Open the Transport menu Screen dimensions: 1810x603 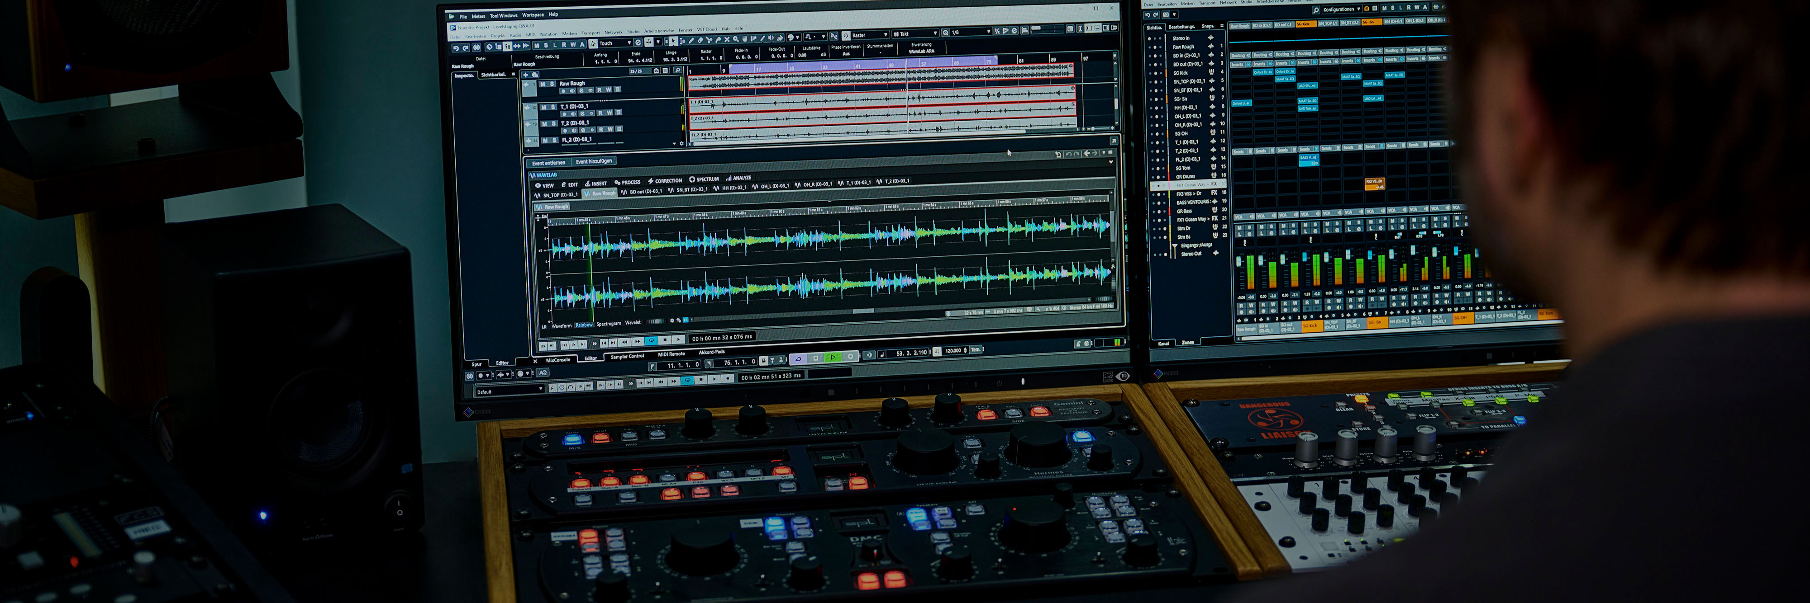591,33
